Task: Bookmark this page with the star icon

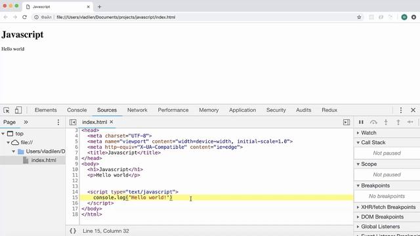Action: 359,17
